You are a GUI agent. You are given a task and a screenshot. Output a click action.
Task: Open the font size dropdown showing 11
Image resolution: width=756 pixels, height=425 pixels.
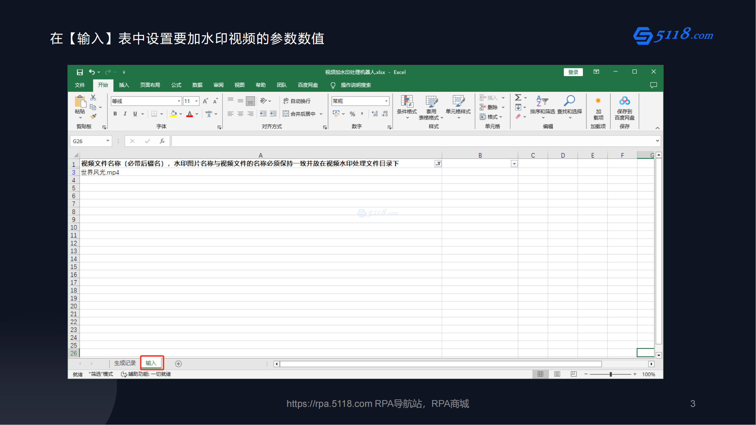tap(197, 101)
